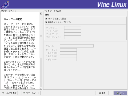Click the ホスト名 input field
This screenshot has width=128, height=96.
pos(77,46)
